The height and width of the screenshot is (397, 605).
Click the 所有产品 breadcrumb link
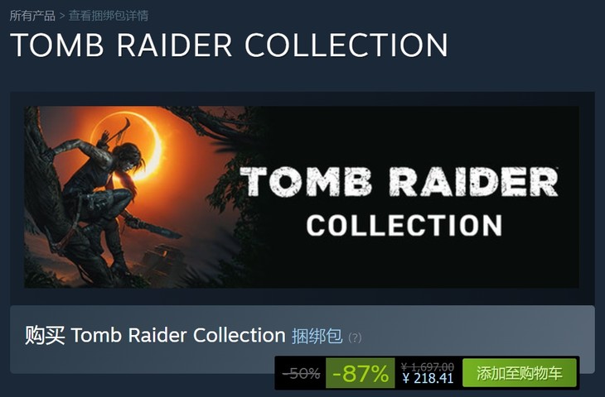(32, 16)
